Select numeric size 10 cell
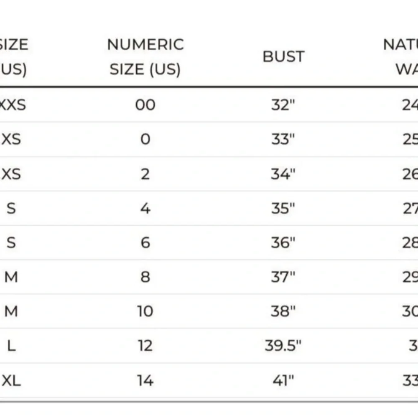418x418 pixels. tap(145, 311)
